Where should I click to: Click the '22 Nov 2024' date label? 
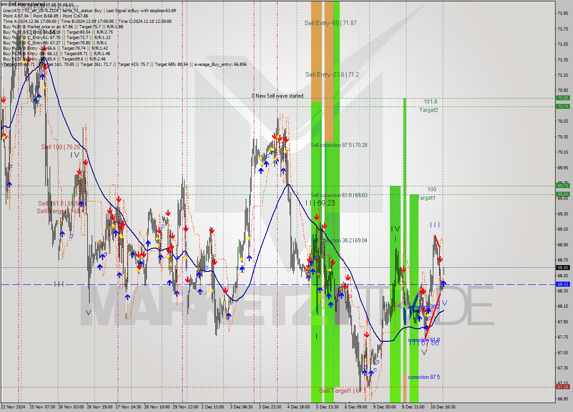pos(13,407)
